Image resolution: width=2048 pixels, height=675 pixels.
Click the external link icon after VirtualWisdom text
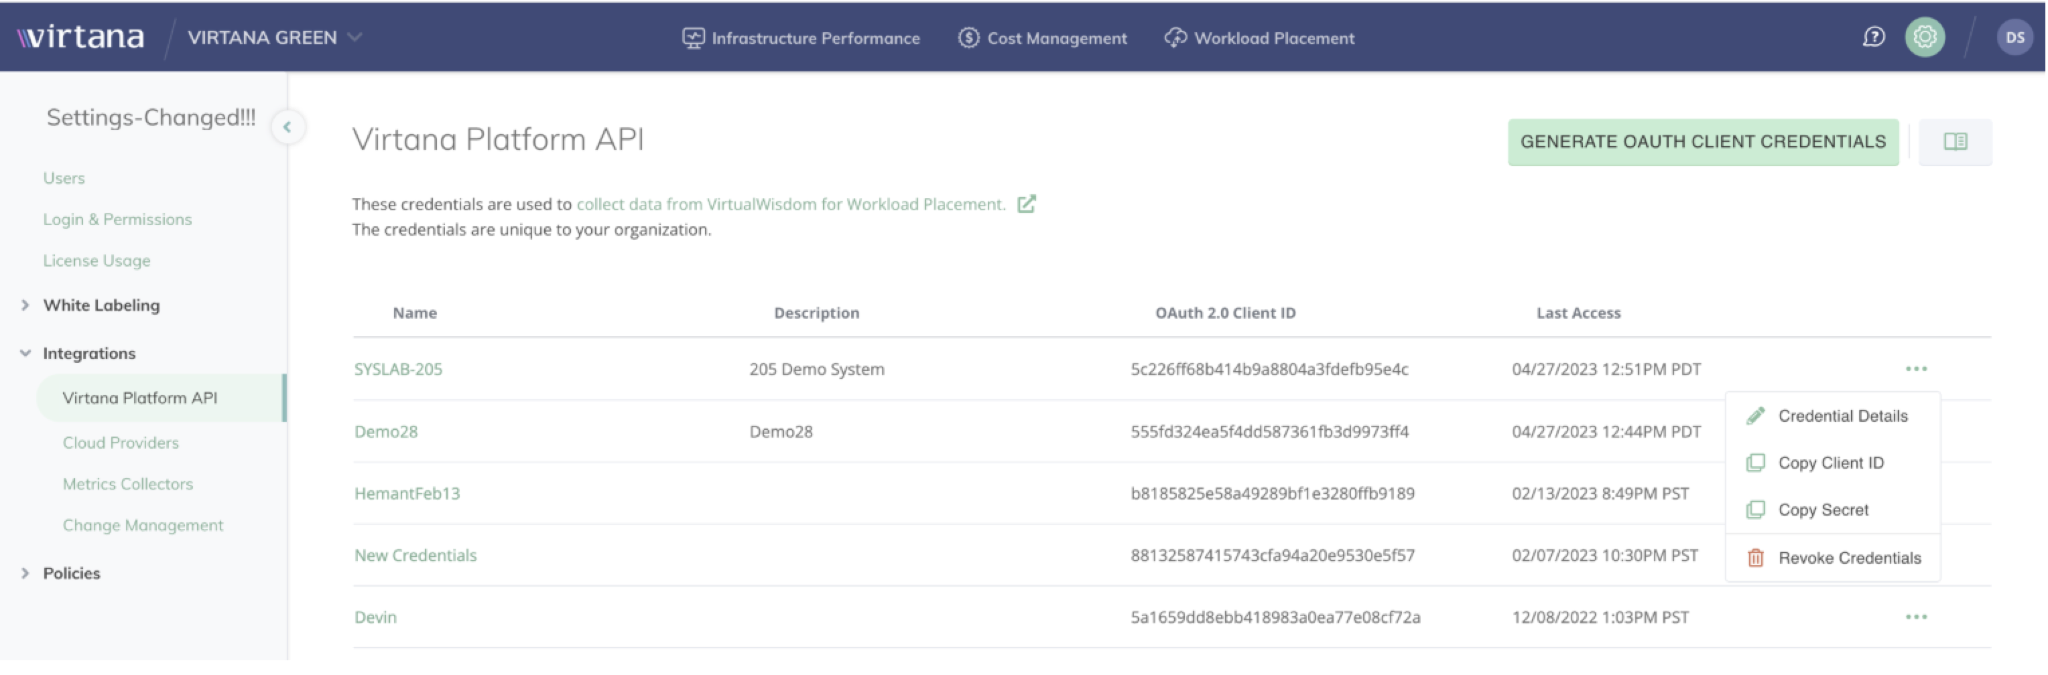(1027, 204)
